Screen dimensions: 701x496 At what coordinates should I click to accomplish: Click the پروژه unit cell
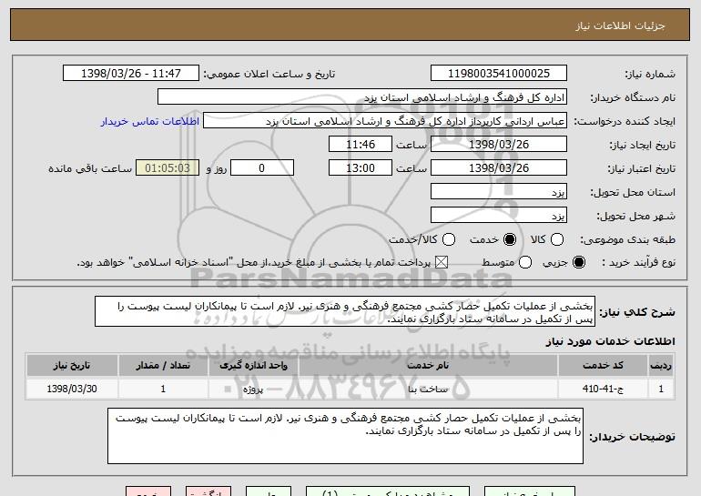tap(253, 389)
